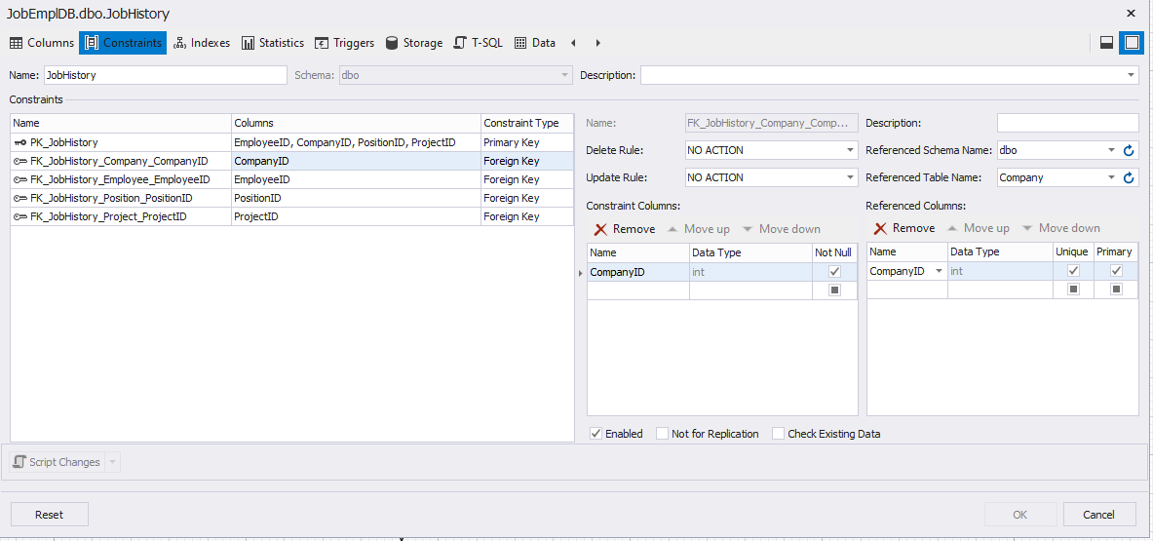View the T-SQL tab

coord(478,43)
